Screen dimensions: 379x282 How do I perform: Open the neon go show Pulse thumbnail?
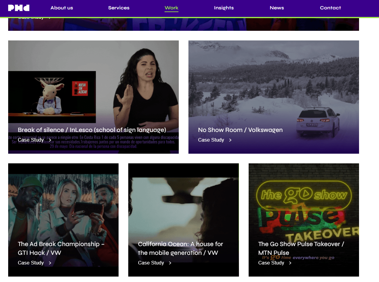304,220
